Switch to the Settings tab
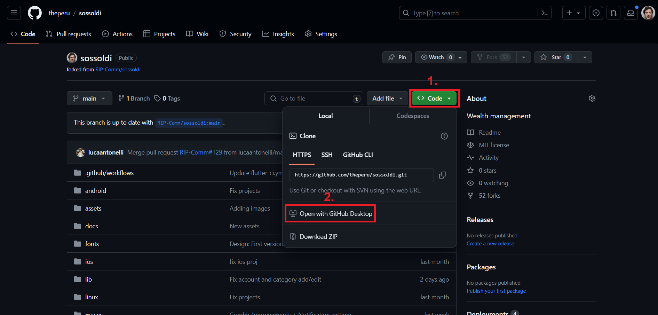 321,34
